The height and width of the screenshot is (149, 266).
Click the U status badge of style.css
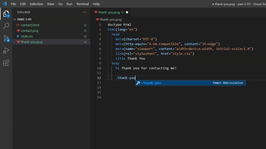[x=85, y=36]
